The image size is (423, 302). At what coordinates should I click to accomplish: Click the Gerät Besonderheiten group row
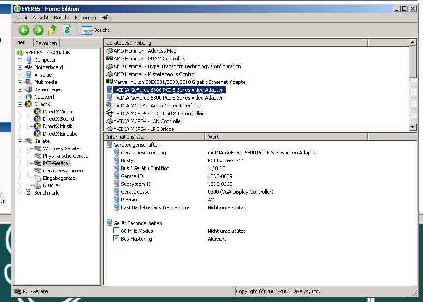coord(137,223)
